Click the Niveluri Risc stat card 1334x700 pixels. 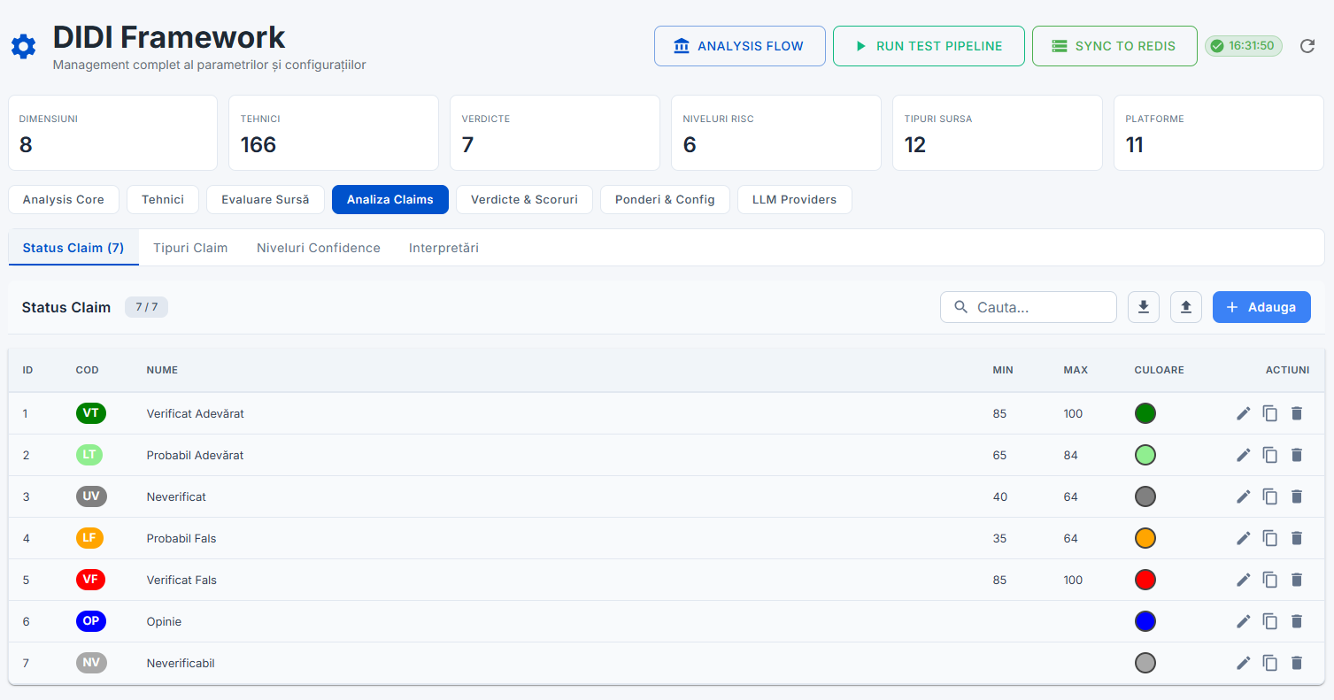pyautogui.click(x=776, y=133)
